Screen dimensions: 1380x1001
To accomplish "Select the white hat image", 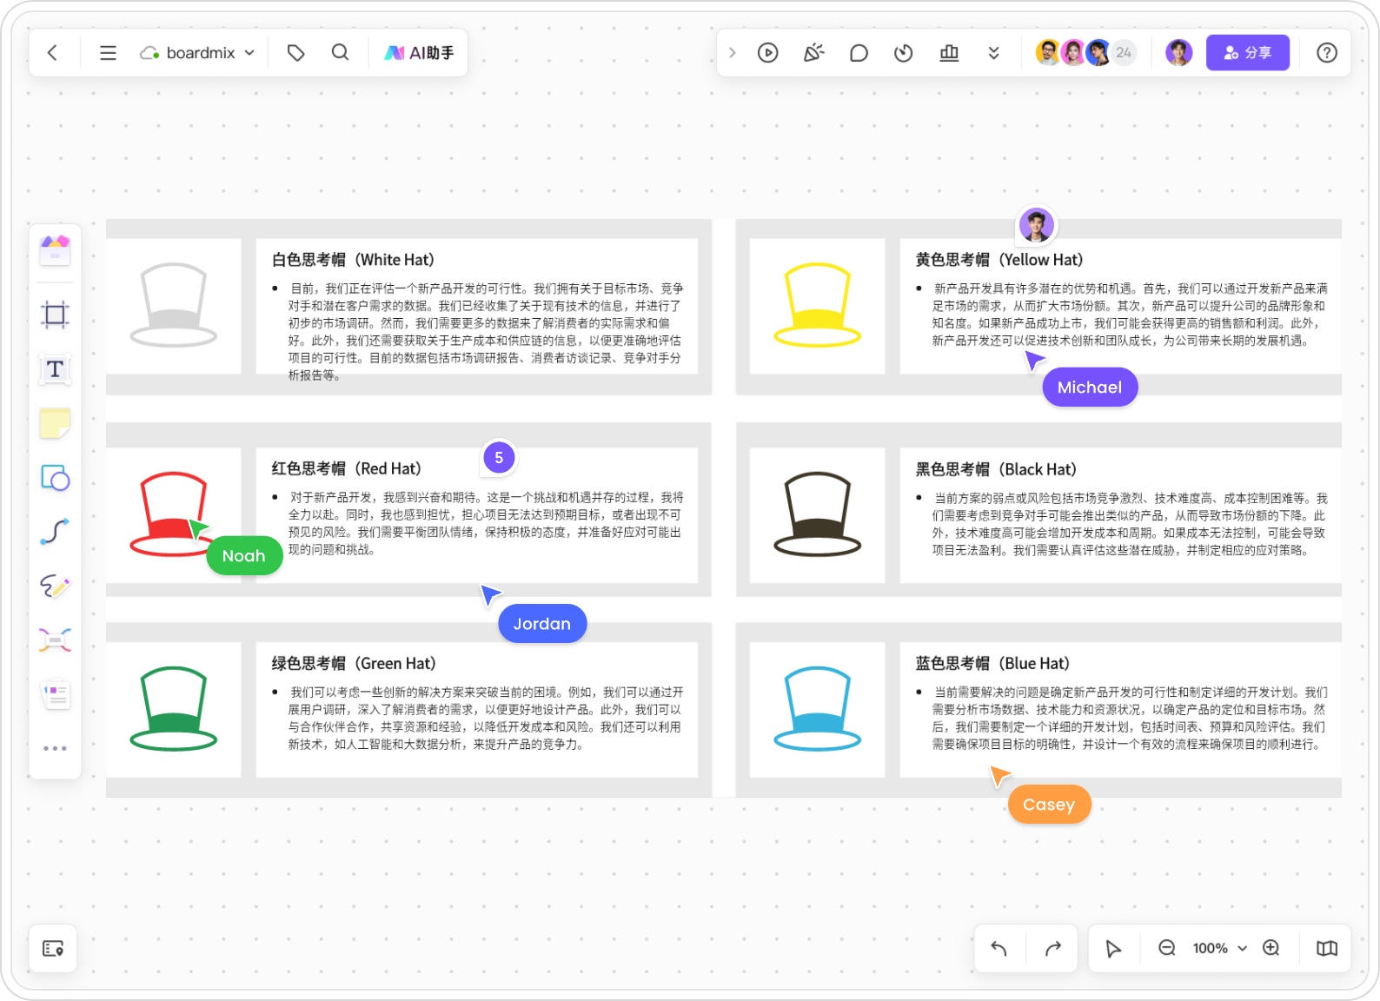I will click(x=173, y=305).
